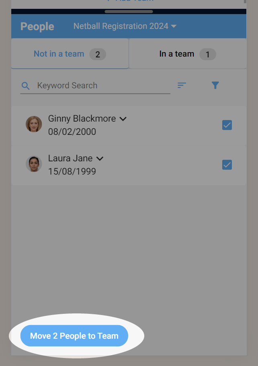Screen dimensions: 258x366
Task: Click the Laura Jane name text
Action: click(70, 158)
